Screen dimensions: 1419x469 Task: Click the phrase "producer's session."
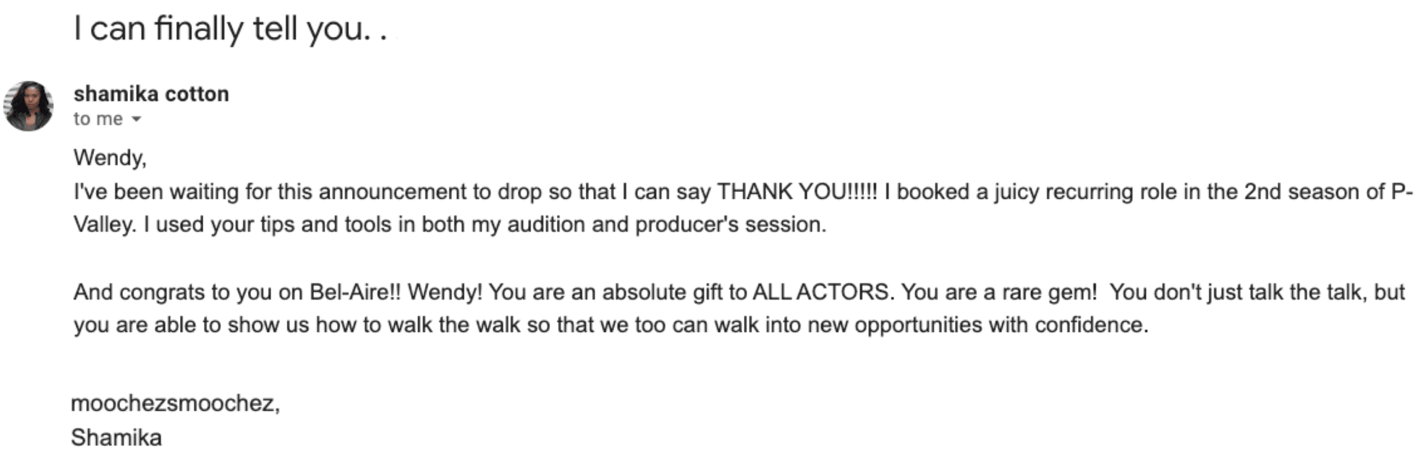731,225
